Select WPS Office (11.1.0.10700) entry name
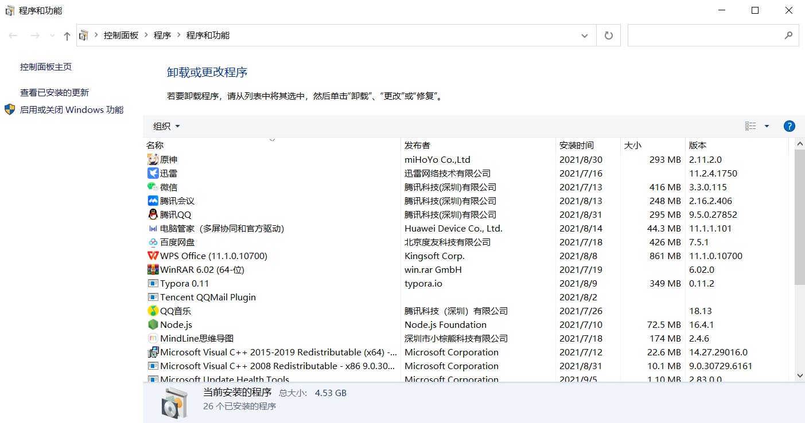 pyautogui.click(x=213, y=256)
